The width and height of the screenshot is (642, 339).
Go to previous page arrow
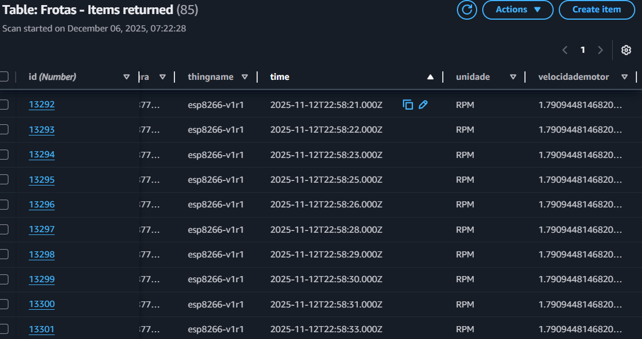[x=565, y=50]
